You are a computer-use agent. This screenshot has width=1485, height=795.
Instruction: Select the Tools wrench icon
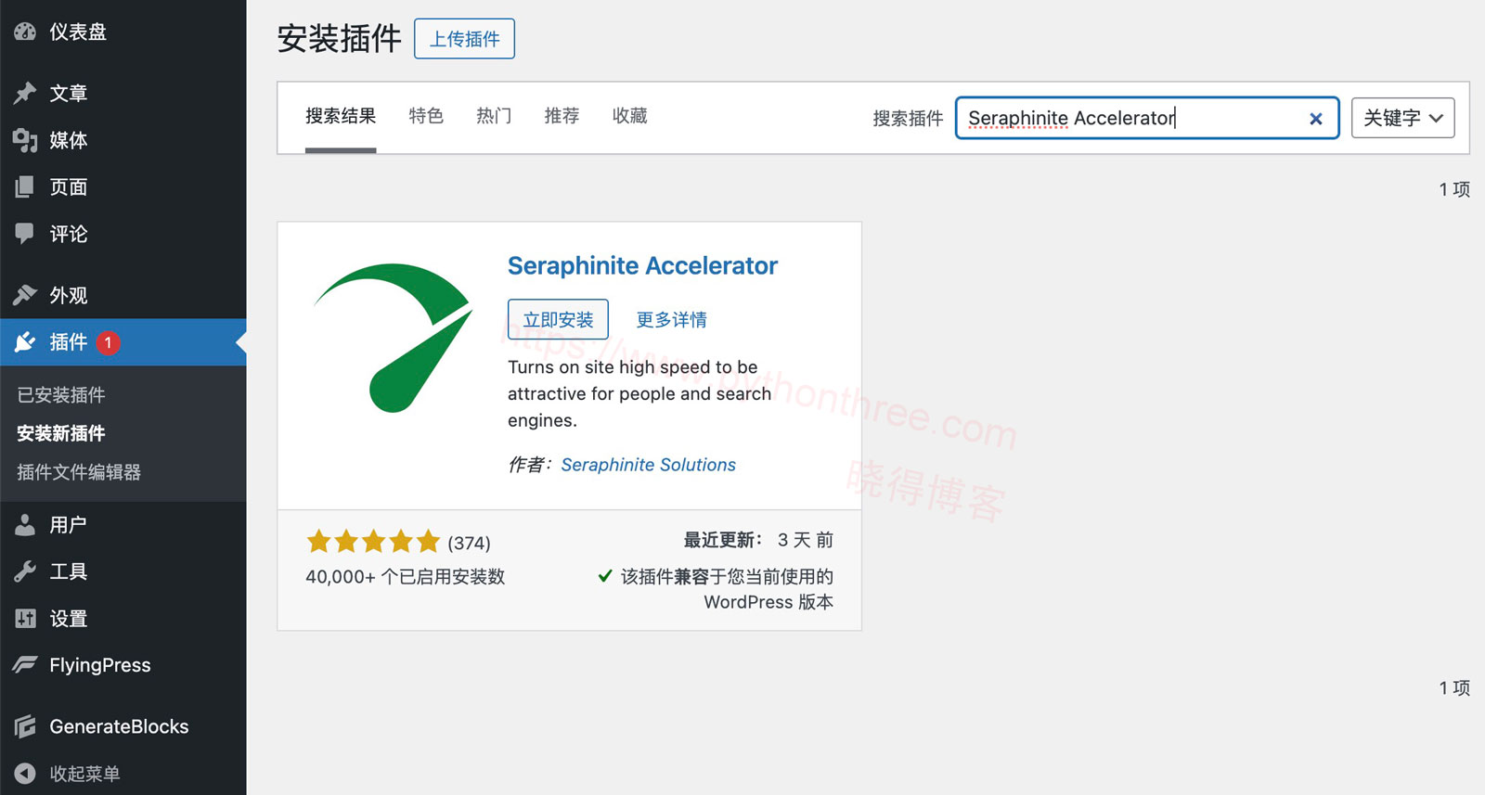25,571
